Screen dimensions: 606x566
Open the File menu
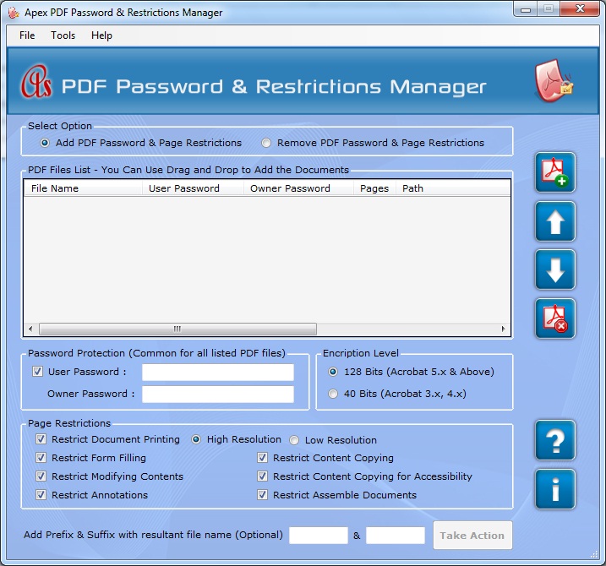27,35
